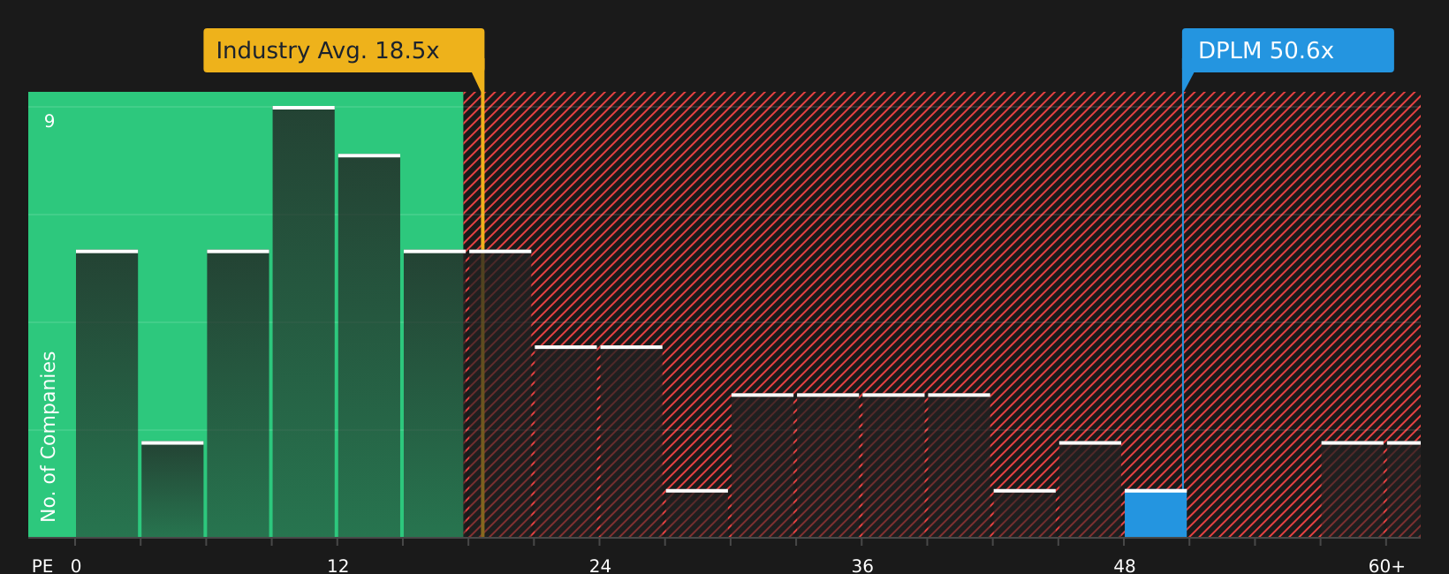Click the PE axis label
The height and width of the screenshot is (574, 1449).
[42, 565]
